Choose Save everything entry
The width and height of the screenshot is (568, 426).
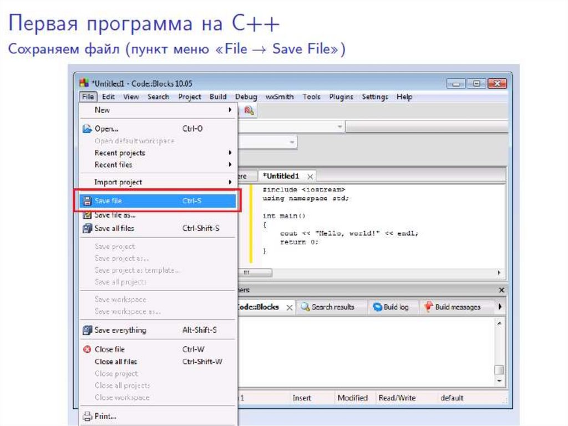pos(158,330)
